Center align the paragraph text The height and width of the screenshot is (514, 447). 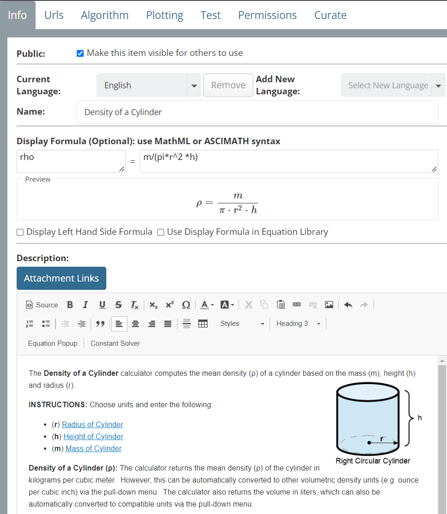tap(135, 324)
